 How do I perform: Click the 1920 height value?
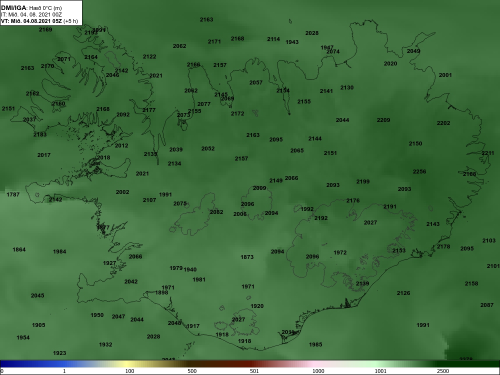(x=257, y=306)
